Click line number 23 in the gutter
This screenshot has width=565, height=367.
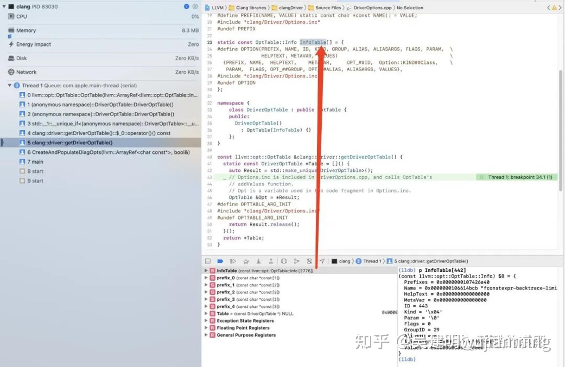210,42
